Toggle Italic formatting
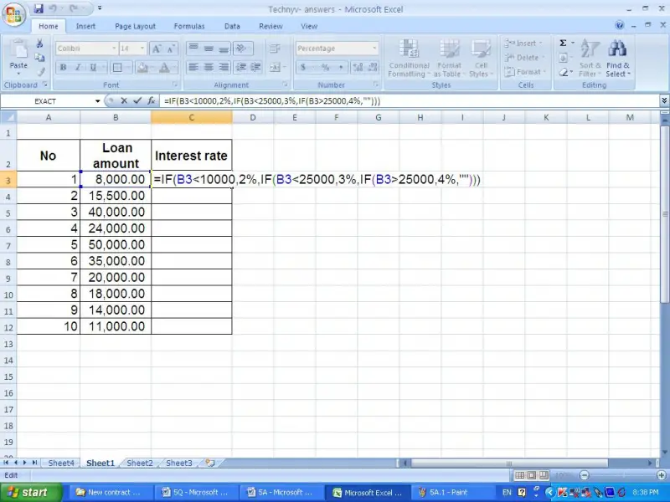The height and width of the screenshot is (502, 670). [78, 67]
